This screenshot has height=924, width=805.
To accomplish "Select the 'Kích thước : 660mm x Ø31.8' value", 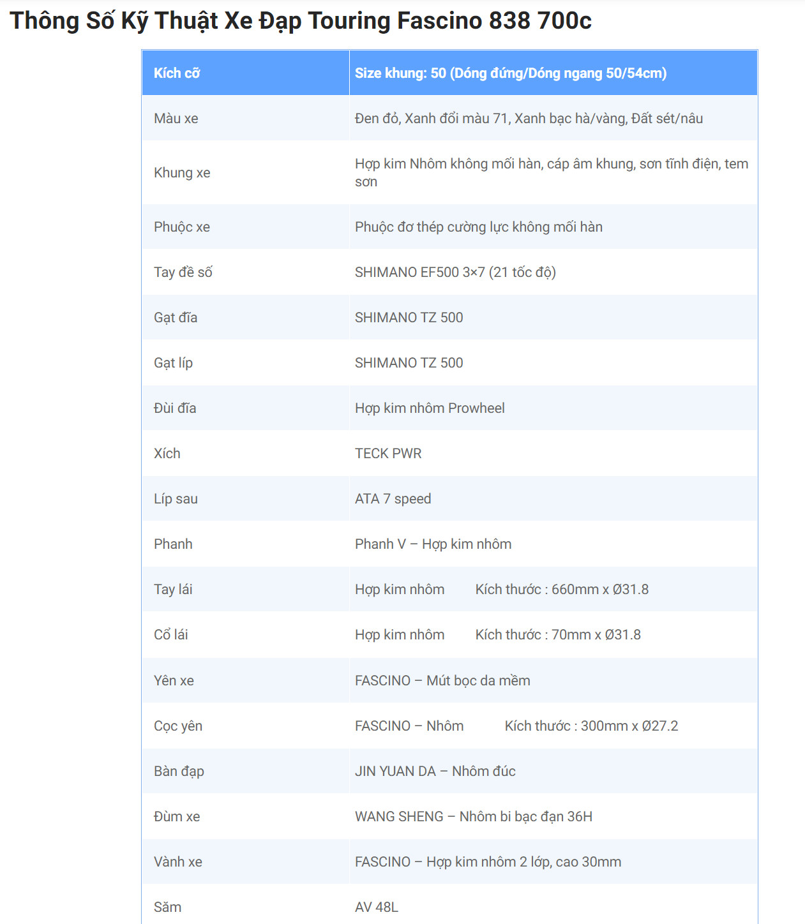I will click(x=562, y=589).
